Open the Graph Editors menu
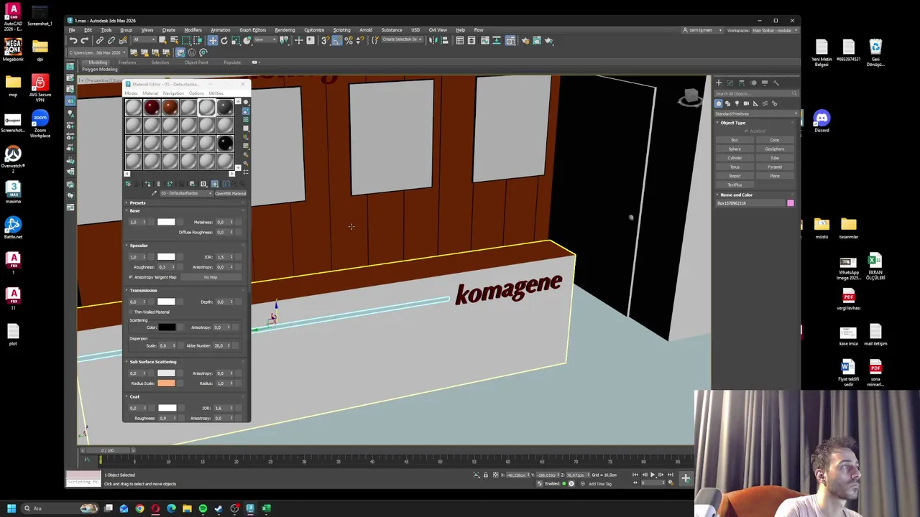Viewport: 920px width, 517px height. pyautogui.click(x=252, y=30)
